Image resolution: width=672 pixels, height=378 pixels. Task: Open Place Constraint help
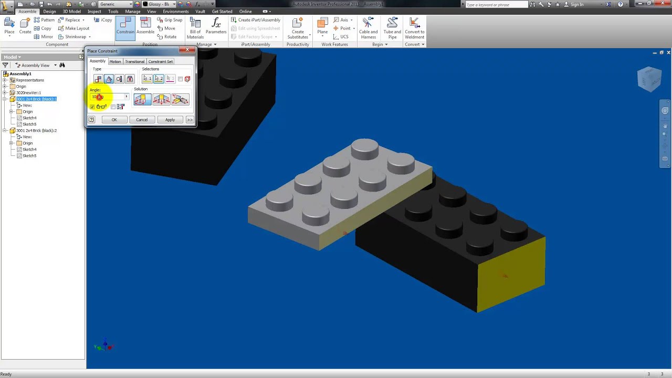click(x=91, y=120)
